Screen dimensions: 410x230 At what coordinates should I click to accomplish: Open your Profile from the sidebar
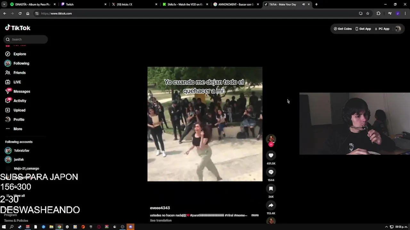(19, 119)
